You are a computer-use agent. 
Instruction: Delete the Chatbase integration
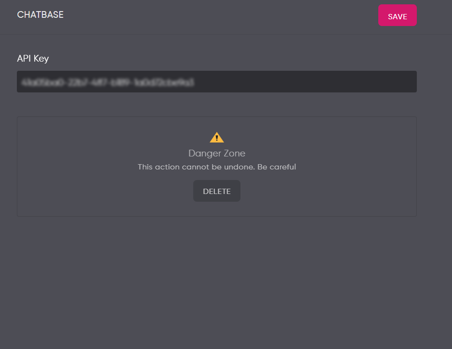point(217,191)
